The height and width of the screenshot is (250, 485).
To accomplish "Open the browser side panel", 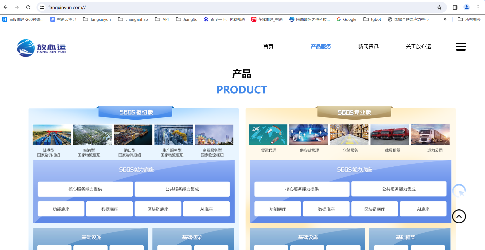I will (455, 7).
